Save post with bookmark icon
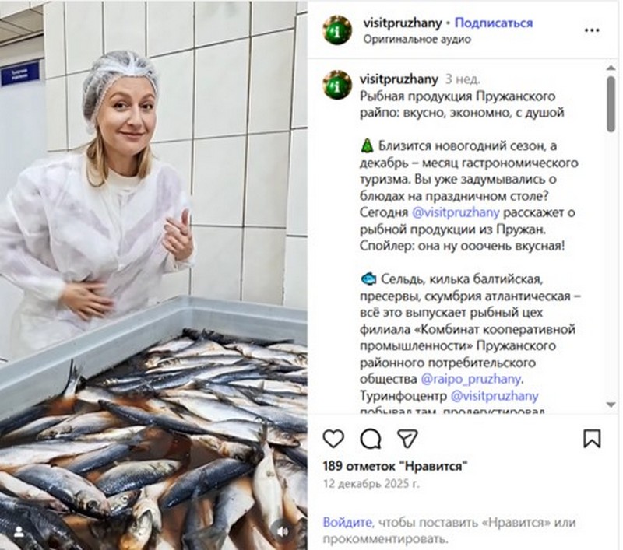Screen dimensions: 623x550 (x=592, y=439)
